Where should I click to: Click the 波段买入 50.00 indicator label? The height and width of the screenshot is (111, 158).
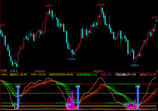point(18,75)
